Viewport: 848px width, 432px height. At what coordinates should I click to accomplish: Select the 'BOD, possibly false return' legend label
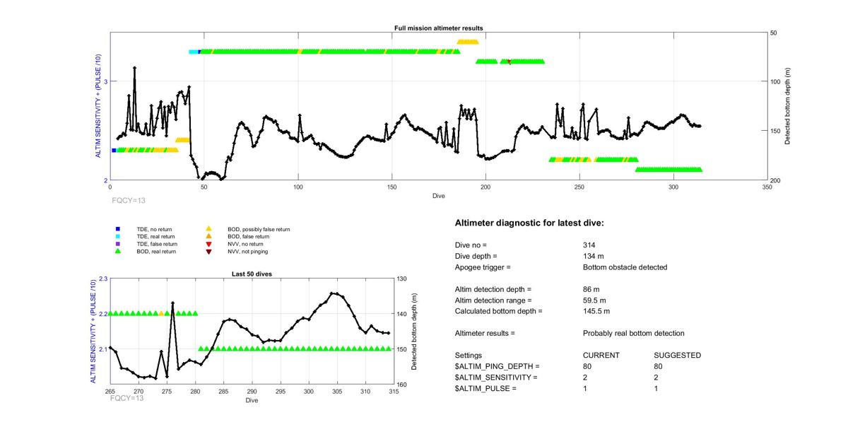259,229
